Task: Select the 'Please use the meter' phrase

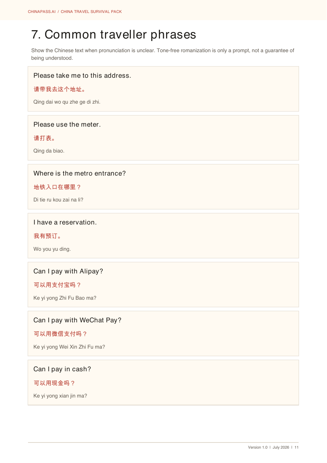Action: tap(67, 124)
